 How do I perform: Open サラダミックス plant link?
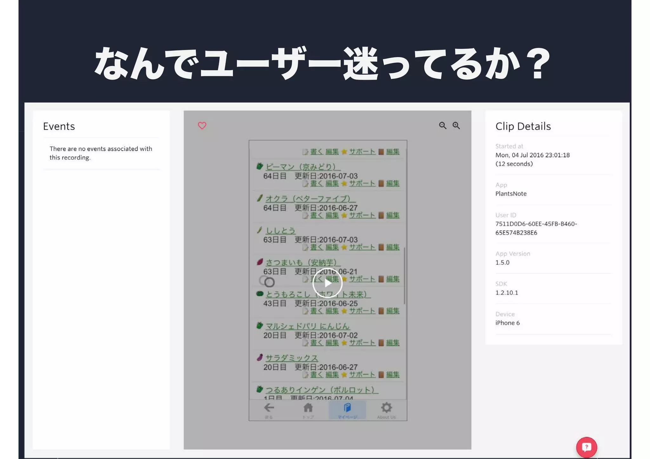tap(292, 358)
